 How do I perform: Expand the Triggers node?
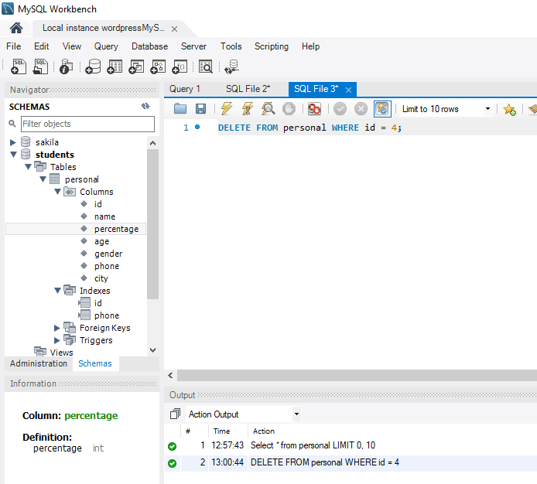pyautogui.click(x=57, y=340)
